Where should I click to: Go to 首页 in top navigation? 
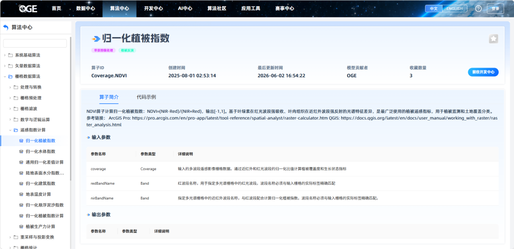[x=56, y=9]
